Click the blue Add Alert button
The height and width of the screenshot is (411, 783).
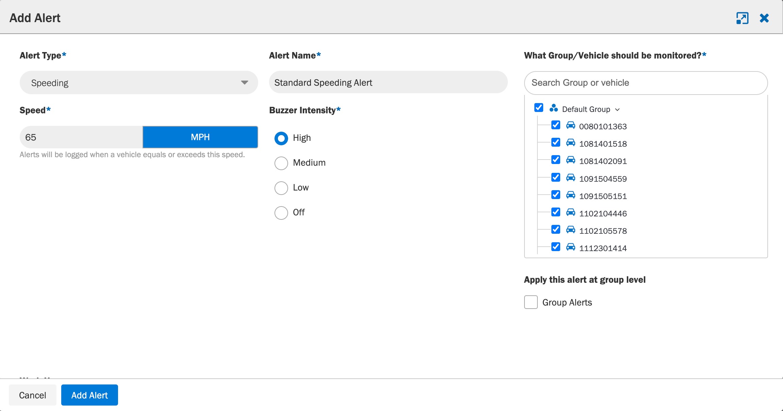pos(89,395)
